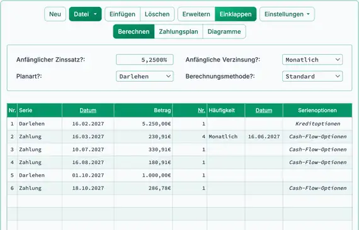Select the Darlehen series cell in row 1

(x=40, y=124)
